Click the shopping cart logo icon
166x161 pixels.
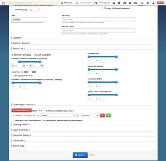[x=4, y=3]
